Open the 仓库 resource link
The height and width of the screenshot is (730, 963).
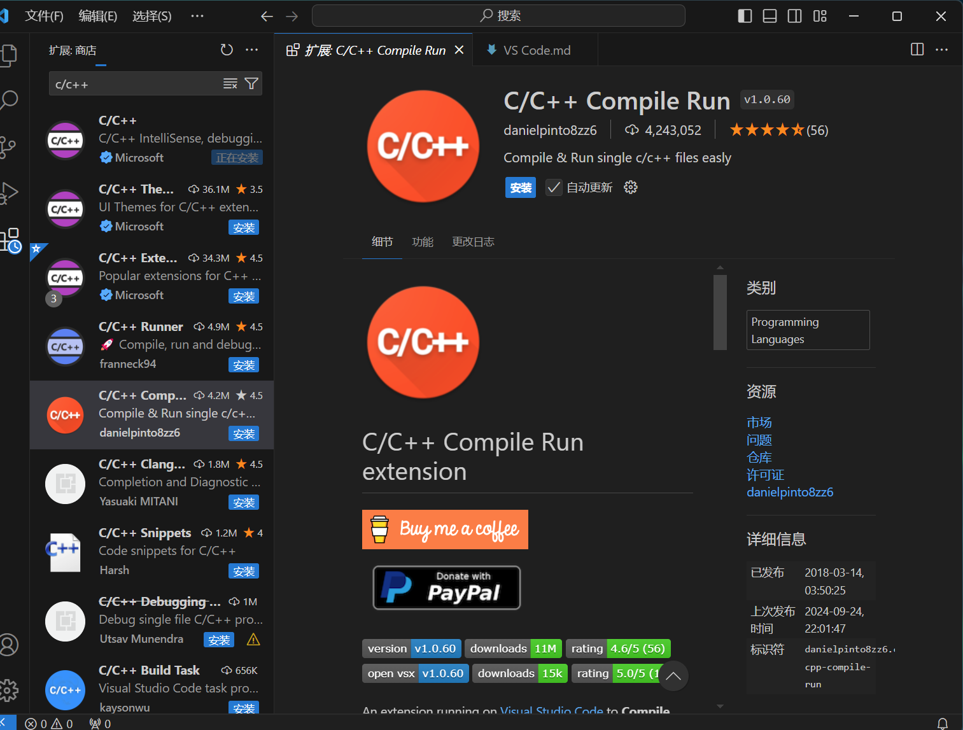(x=759, y=458)
